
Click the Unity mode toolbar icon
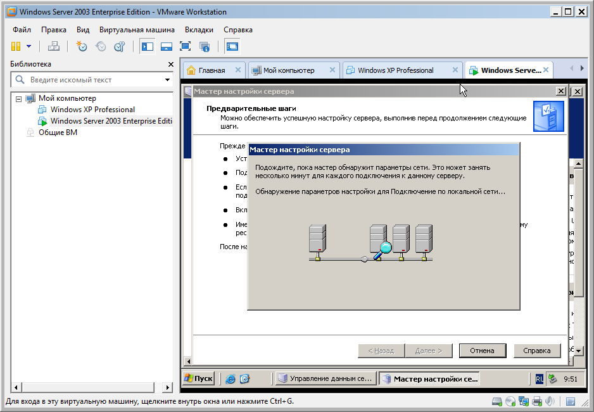[x=205, y=47]
